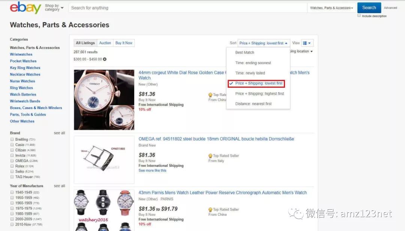Choose Time: ending soonest sort option
The width and height of the screenshot is (405, 231).
(x=253, y=63)
